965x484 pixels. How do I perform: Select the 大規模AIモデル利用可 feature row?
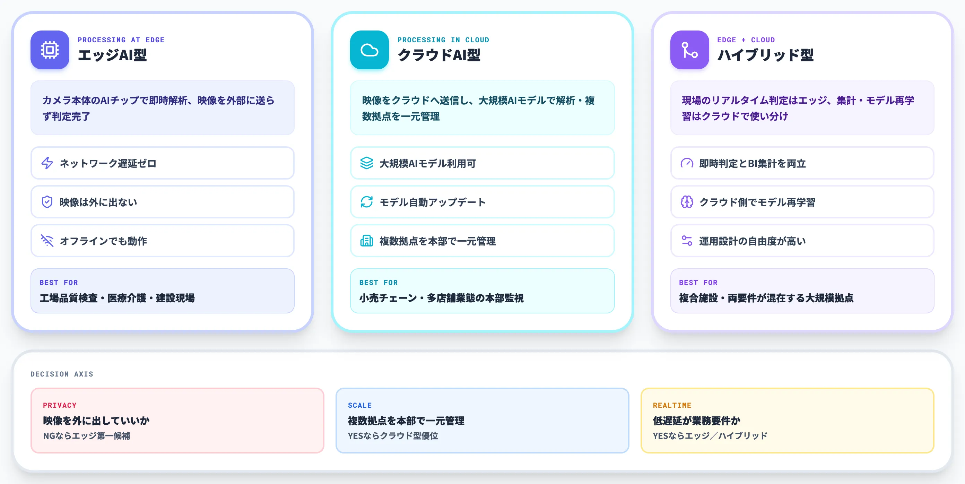point(482,163)
